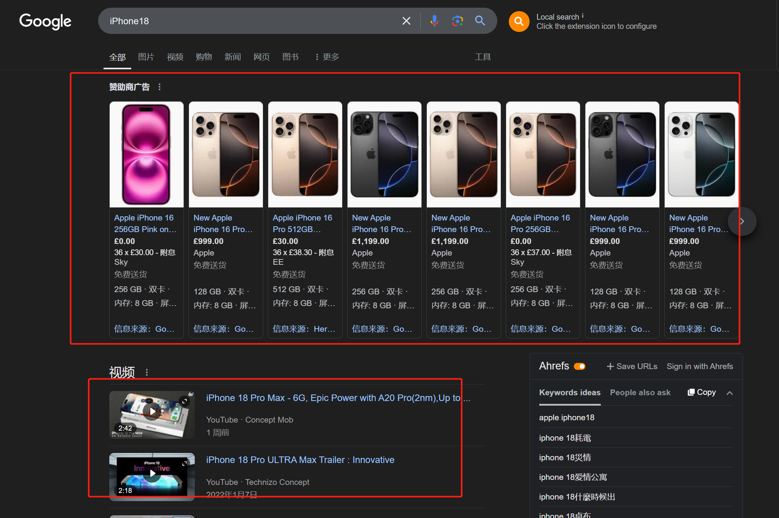Screen dimensions: 779x518
Task: Switch to People also ask tab
Action: click(640, 393)
